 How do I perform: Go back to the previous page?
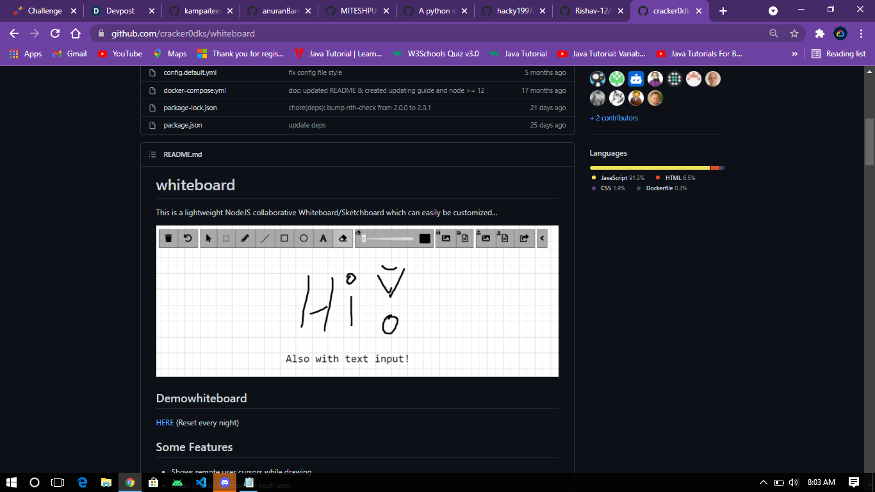[x=14, y=33]
